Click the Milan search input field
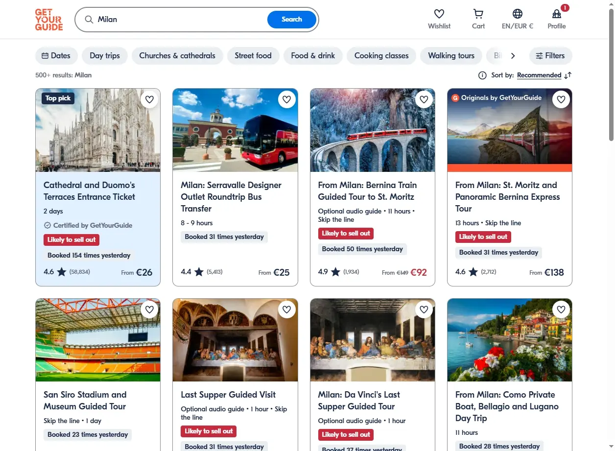Viewport: 615px width, 451px height. point(181,20)
